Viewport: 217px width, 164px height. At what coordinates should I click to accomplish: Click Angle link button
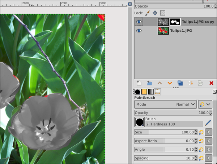coord(209,150)
